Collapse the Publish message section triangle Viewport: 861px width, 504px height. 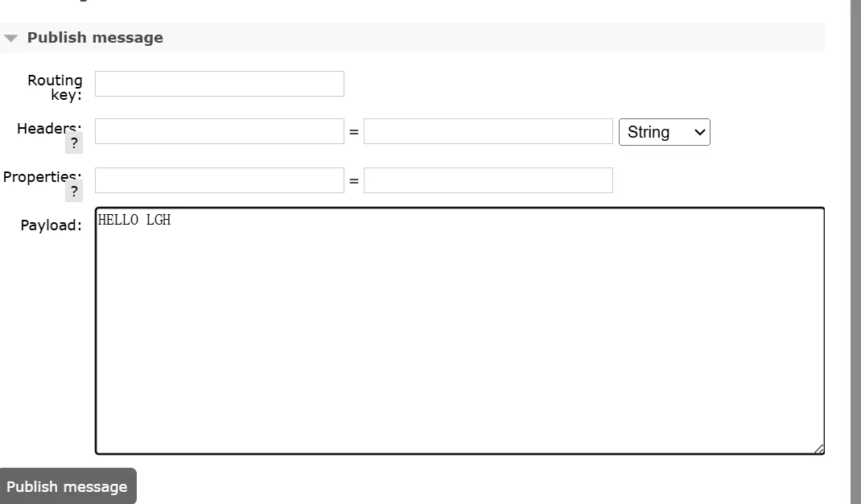pyautogui.click(x=10, y=38)
